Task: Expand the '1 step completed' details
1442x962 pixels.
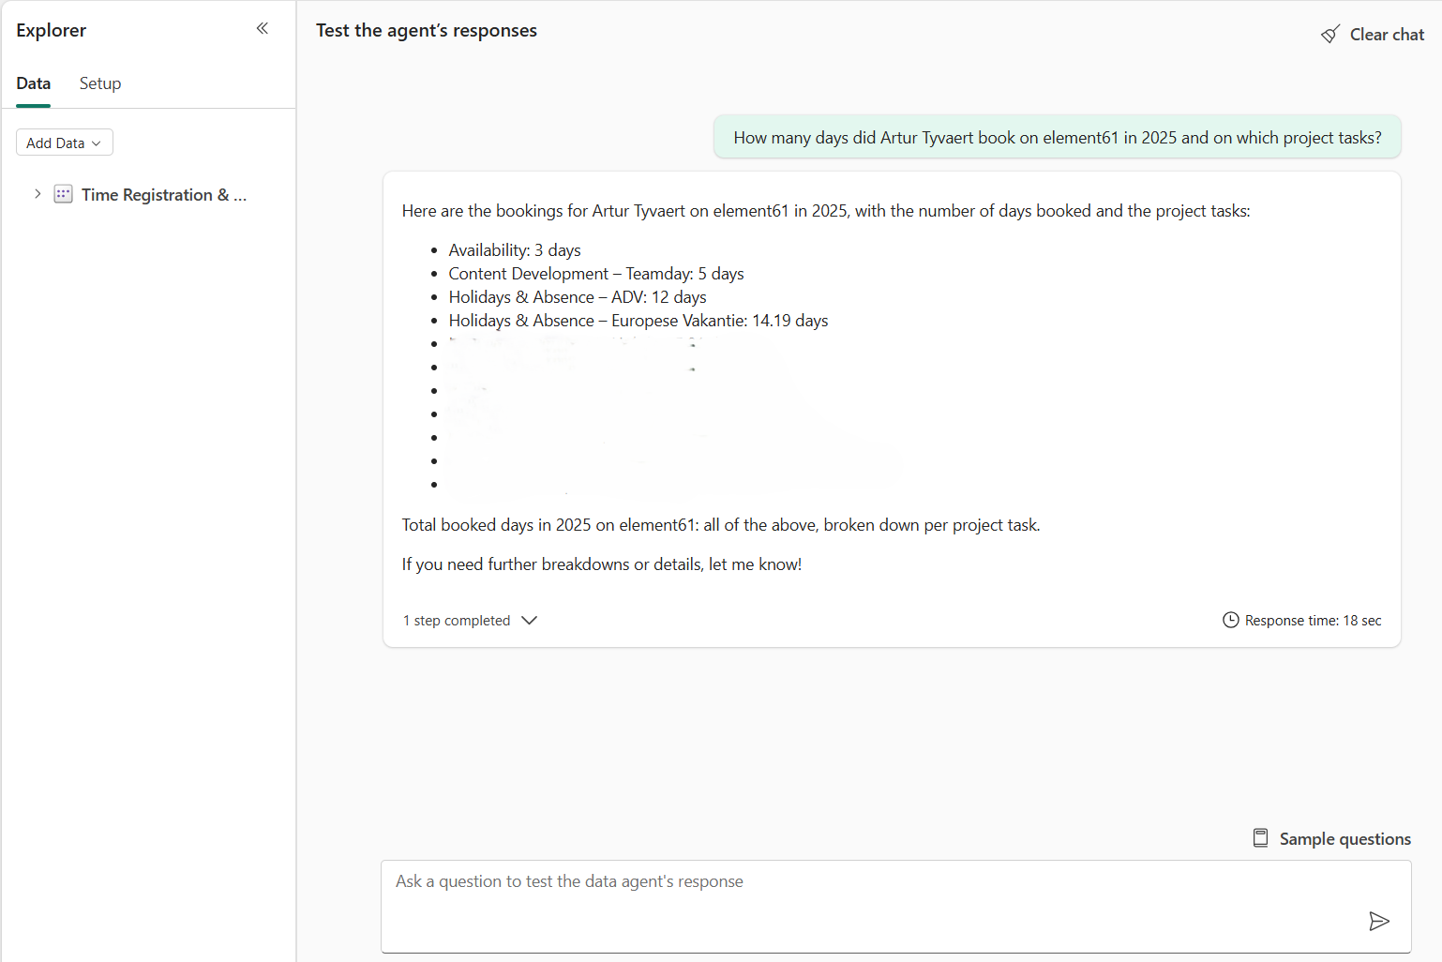Action: click(x=470, y=620)
